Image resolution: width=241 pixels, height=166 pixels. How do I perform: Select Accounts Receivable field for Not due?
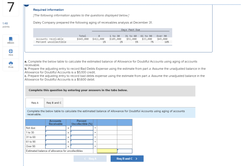click(x=56, y=128)
